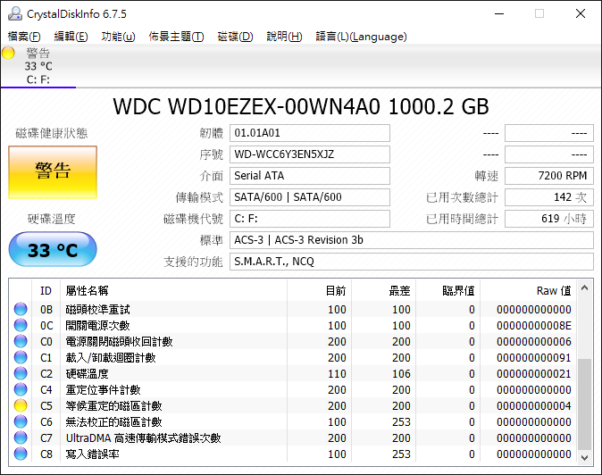Click the blue status dot for attribute 0C
602x475 pixels.
point(21,325)
